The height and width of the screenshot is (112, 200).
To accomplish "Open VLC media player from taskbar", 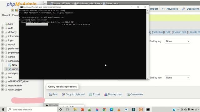I will pos(119,110).
